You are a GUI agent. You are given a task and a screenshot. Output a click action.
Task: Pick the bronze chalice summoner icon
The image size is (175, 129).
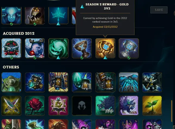click(82, 48)
